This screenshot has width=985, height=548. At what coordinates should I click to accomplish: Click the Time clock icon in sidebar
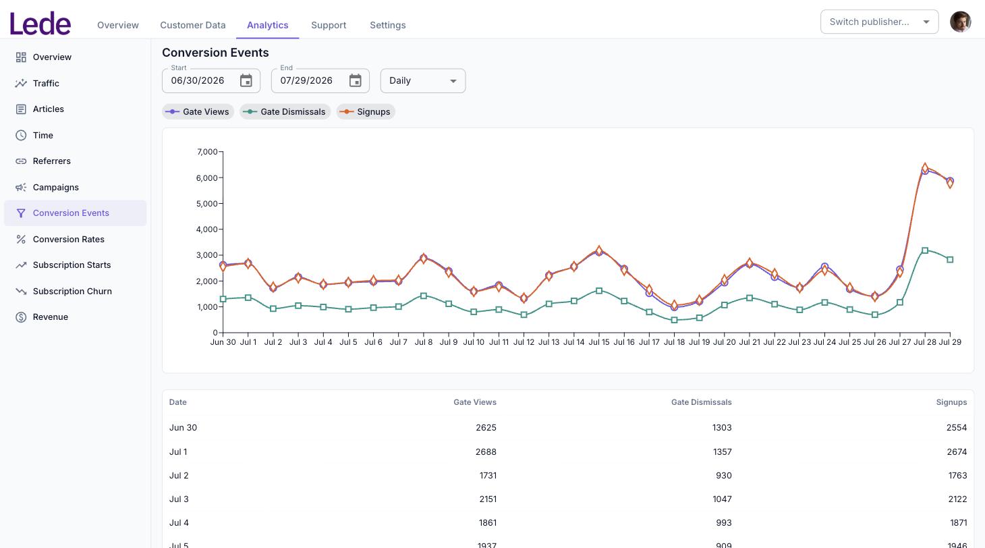click(x=21, y=136)
